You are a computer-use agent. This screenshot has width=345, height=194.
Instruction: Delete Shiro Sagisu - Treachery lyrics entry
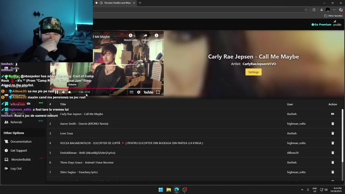(333, 172)
